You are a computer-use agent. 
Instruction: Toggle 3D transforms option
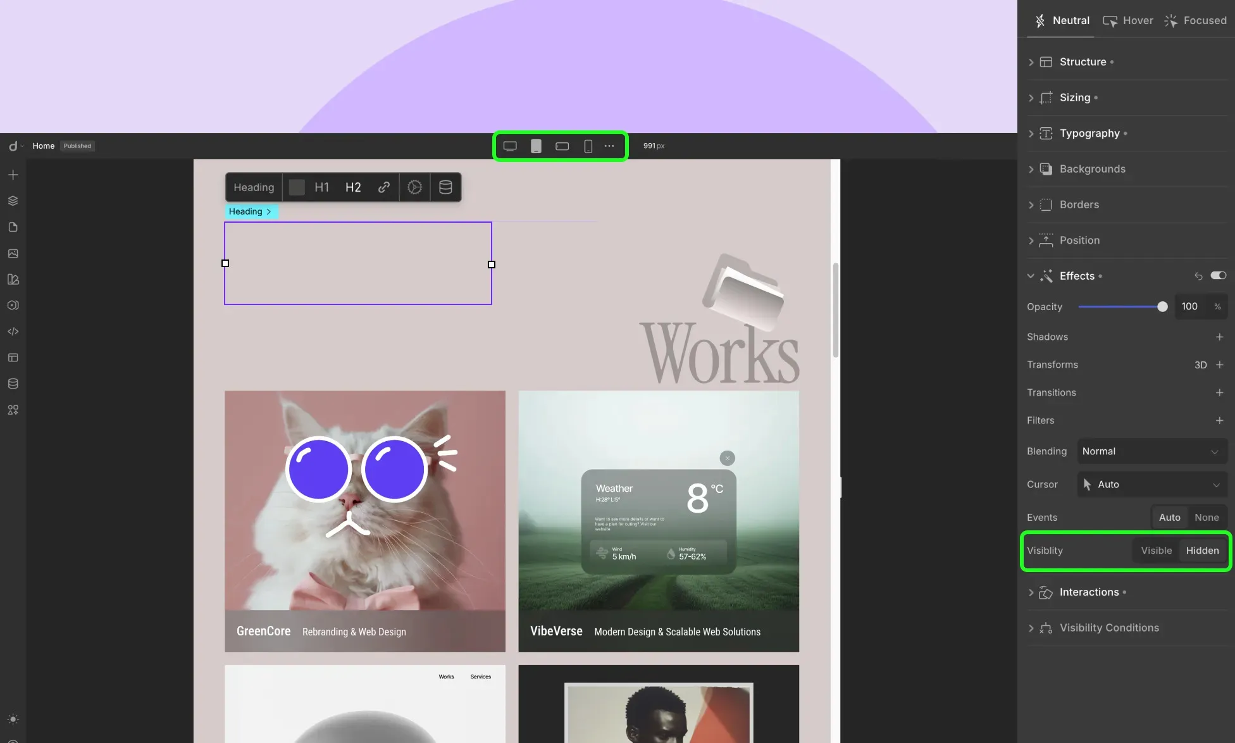point(1200,365)
